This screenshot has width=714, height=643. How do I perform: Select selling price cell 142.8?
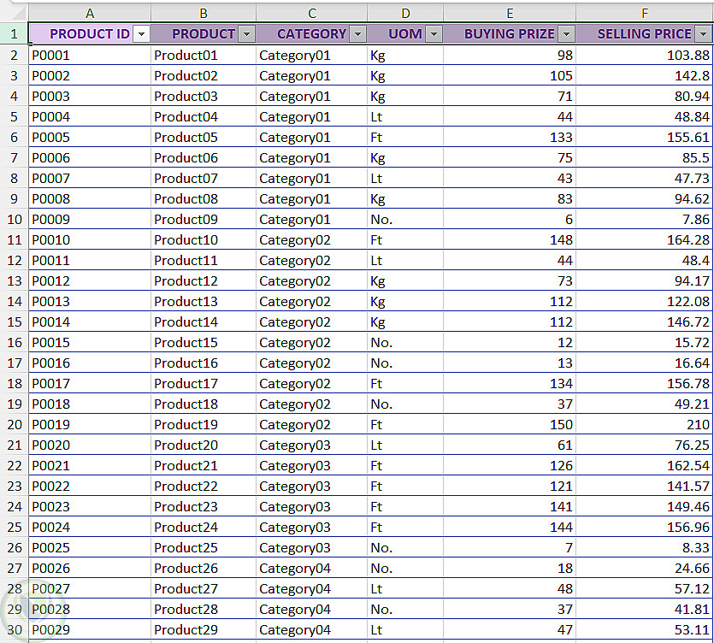click(x=645, y=75)
